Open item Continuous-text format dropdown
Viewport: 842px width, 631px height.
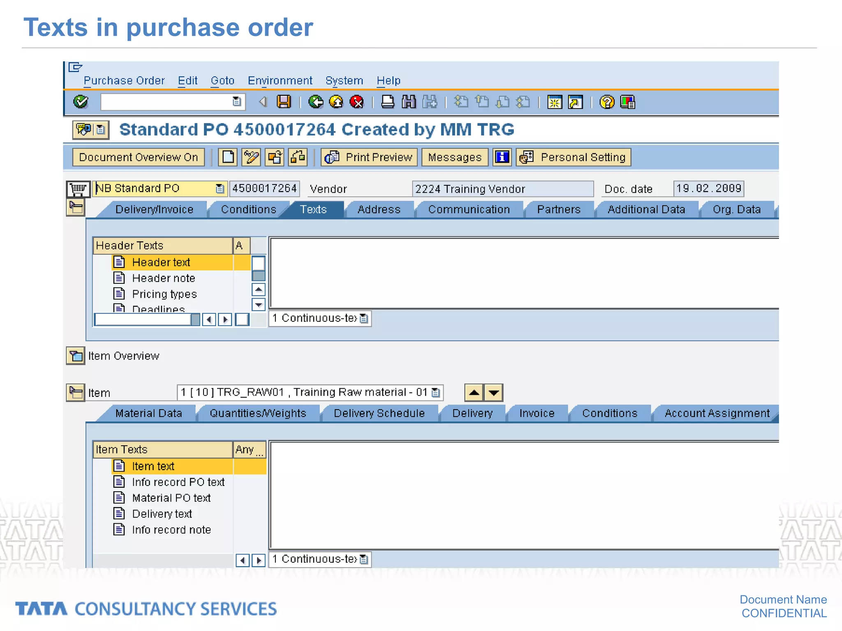tap(364, 560)
